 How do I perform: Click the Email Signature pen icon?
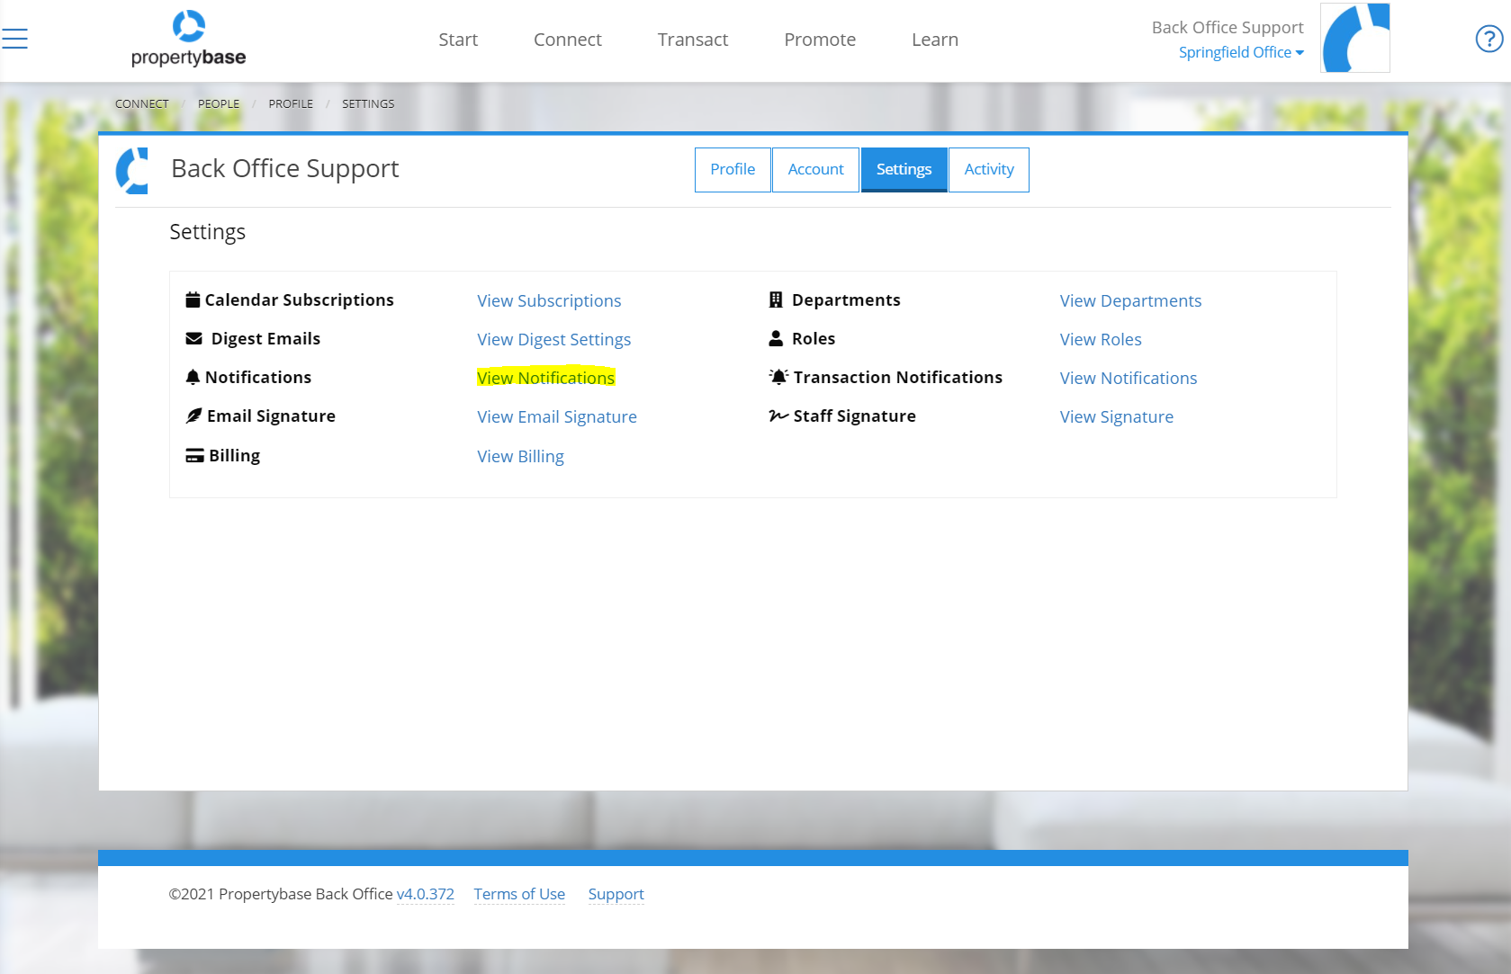[193, 415]
